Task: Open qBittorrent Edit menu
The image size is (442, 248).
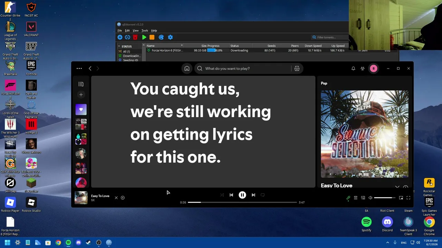Action: pos(127,31)
